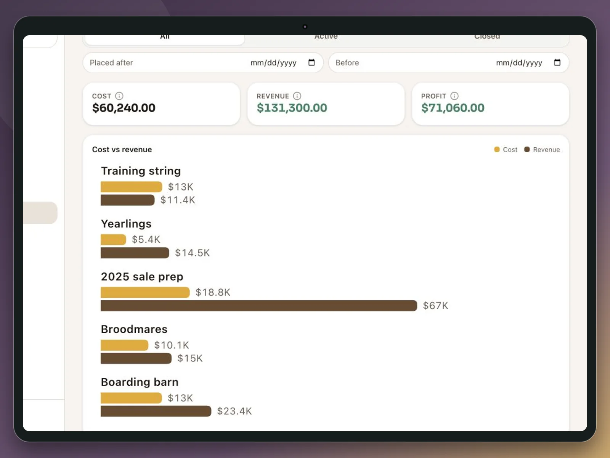The width and height of the screenshot is (610, 458).
Task: Select the Yearlings revenue bar
Action: pos(135,253)
